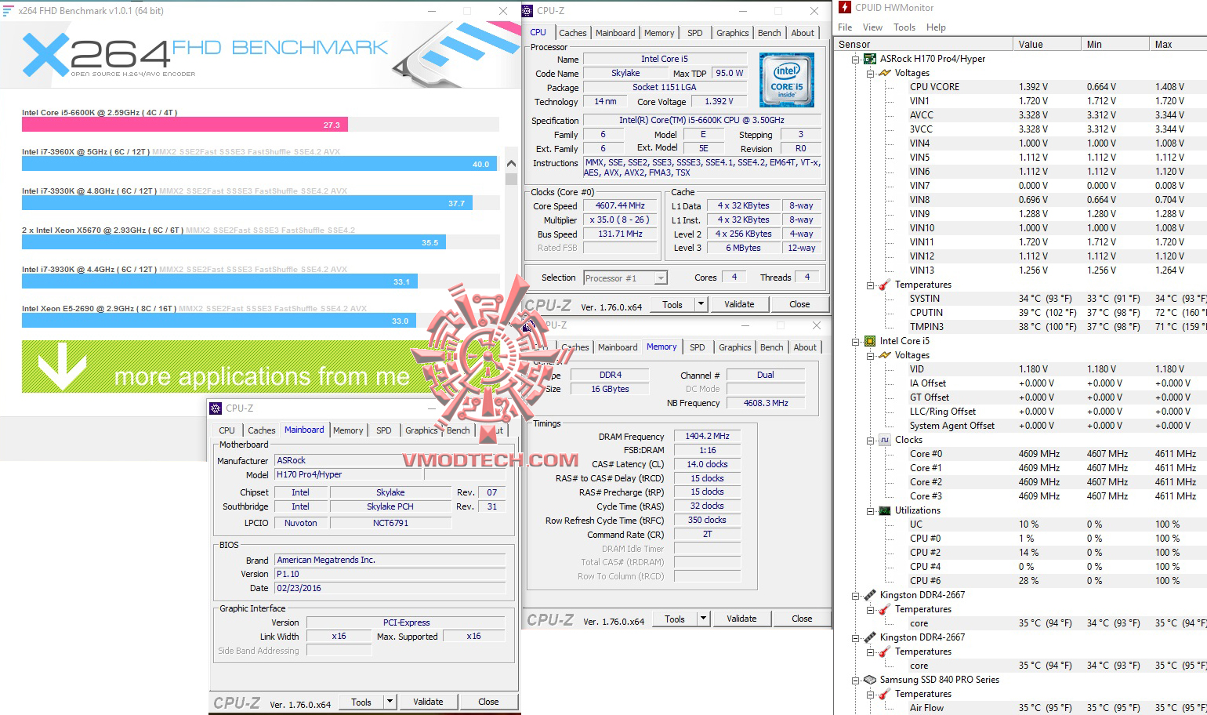Click the white down arrow in green banner
This screenshot has width=1207, height=715.
[62, 366]
